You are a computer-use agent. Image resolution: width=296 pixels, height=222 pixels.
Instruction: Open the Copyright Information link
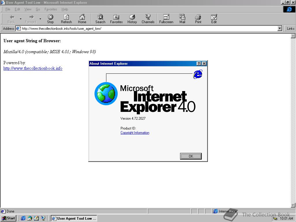pyautogui.click(x=135, y=133)
